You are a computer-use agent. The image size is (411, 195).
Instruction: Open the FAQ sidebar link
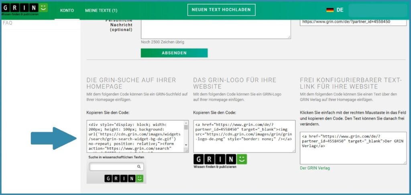(x=8, y=23)
